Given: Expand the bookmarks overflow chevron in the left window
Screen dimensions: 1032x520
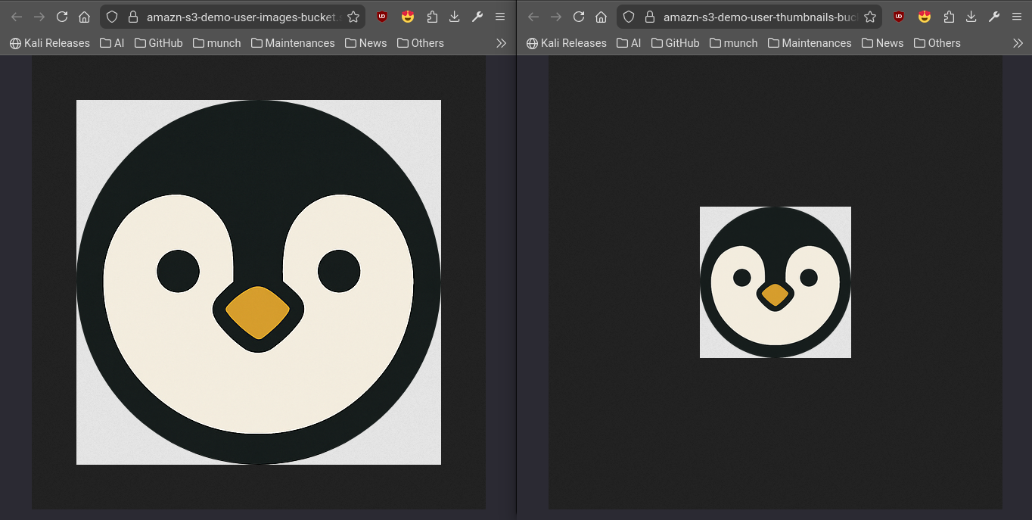Looking at the screenshot, I should pos(501,43).
